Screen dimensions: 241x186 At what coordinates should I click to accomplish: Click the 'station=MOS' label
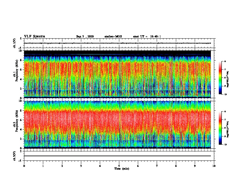pyautogui.click(x=113, y=36)
